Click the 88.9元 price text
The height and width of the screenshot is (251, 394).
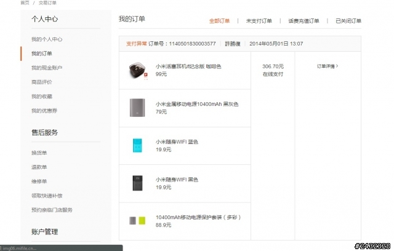pyautogui.click(x=163, y=225)
